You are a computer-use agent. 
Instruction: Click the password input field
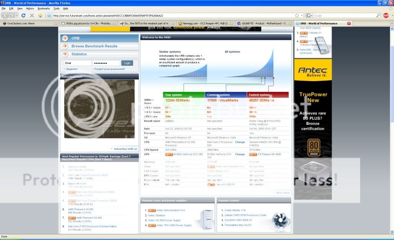[x=106, y=63]
